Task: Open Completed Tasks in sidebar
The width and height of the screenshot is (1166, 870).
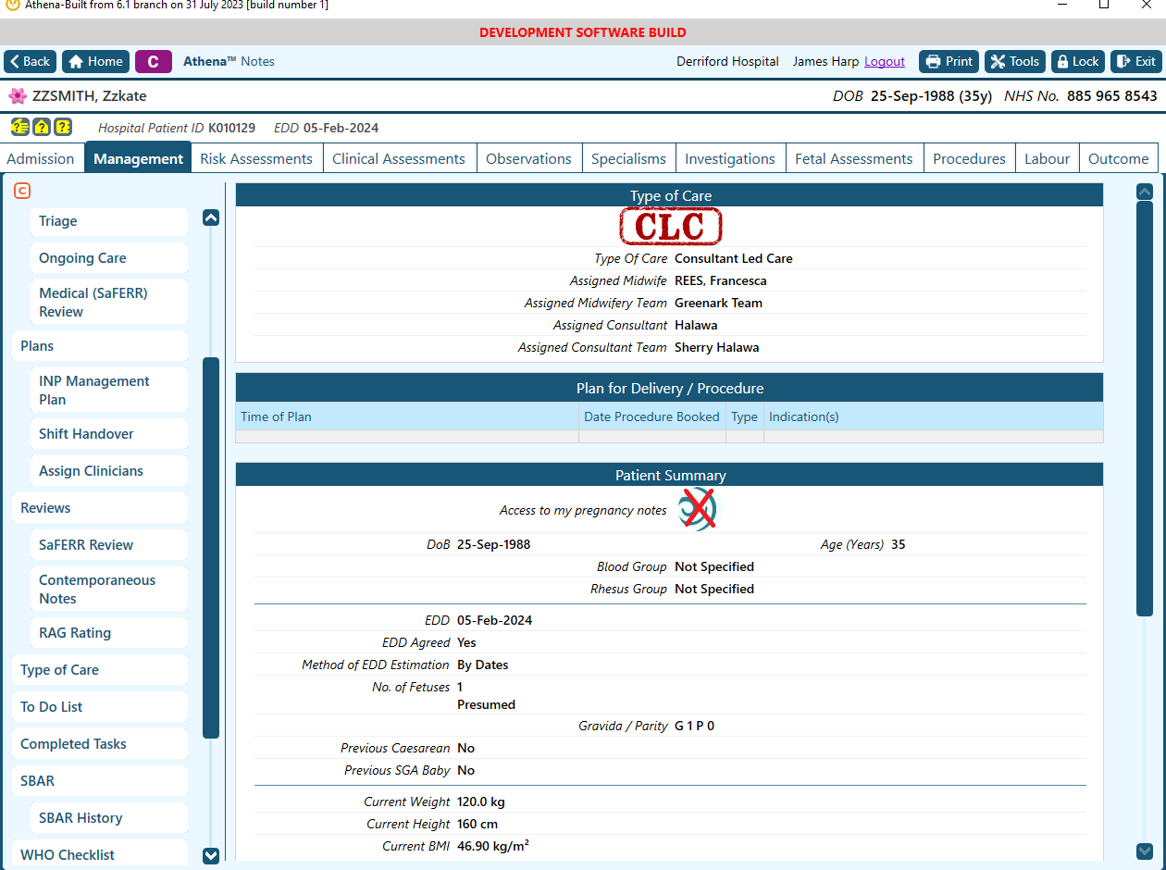Action: coord(99,744)
